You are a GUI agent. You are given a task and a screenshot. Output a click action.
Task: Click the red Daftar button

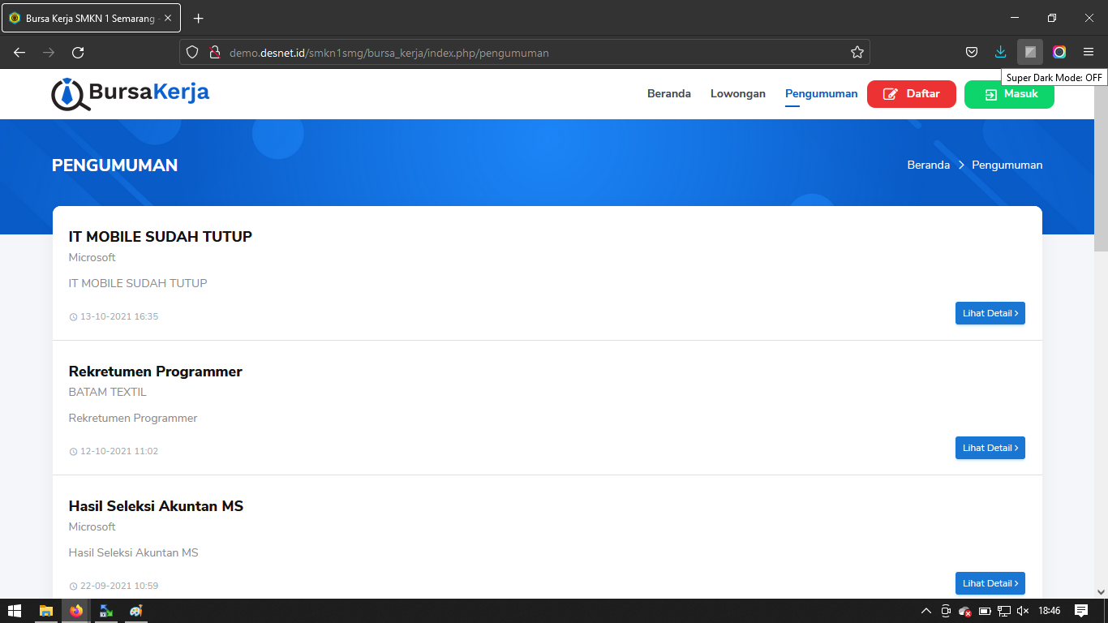coord(911,94)
